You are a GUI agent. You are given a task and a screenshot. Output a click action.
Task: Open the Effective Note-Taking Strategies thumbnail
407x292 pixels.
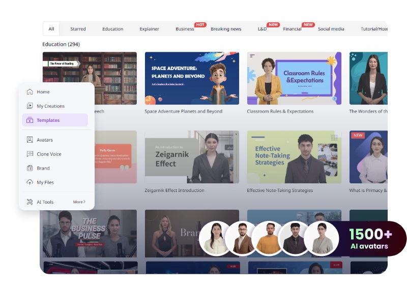click(294, 157)
